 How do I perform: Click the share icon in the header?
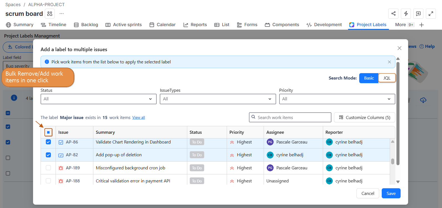pos(393,14)
